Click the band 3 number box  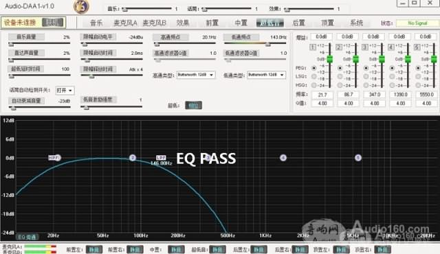click(x=365, y=47)
